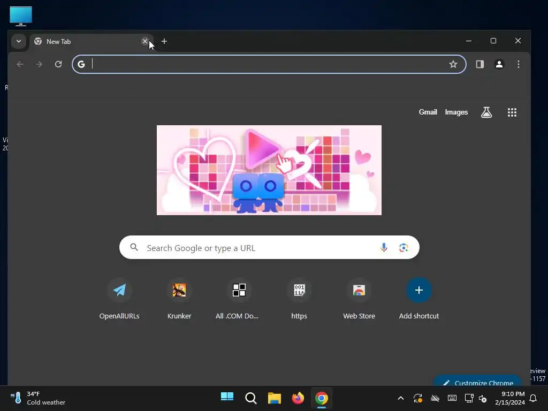Close the New Tab tab
Screen dimensions: 548x411
(x=144, y=41)
